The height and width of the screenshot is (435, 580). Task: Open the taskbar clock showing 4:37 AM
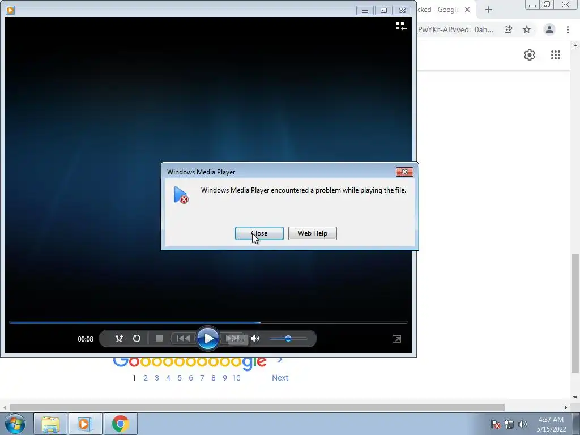pyautogui.click(x=551, y=424)
